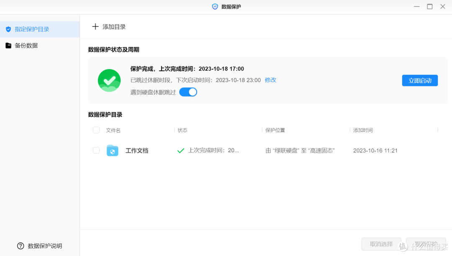Screen dimensions: 452x256
Task: Click the 添加目录 label
Action: 114,27
